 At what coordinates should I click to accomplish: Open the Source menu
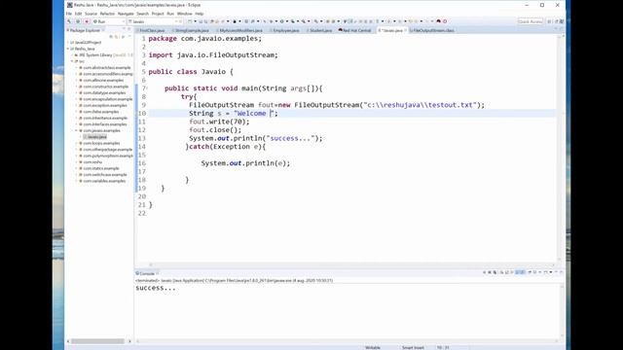pos(91,14)
